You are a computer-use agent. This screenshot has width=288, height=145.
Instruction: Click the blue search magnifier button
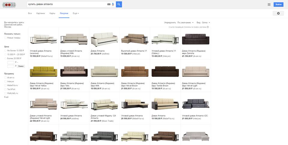(119, 4)
